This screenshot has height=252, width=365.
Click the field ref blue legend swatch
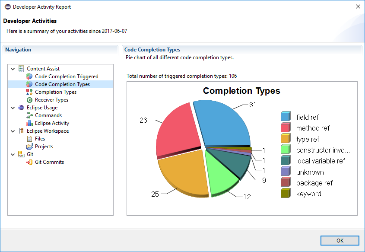click(286, 116)
